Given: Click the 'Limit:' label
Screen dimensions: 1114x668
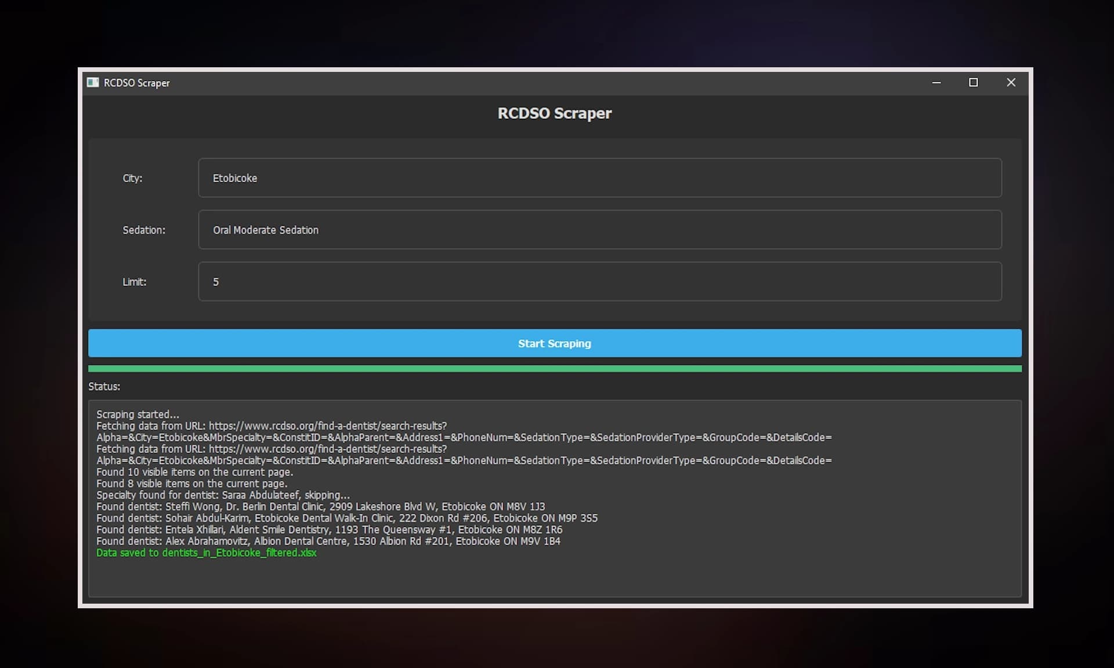Looking at the screenshot, I should 135,282.
